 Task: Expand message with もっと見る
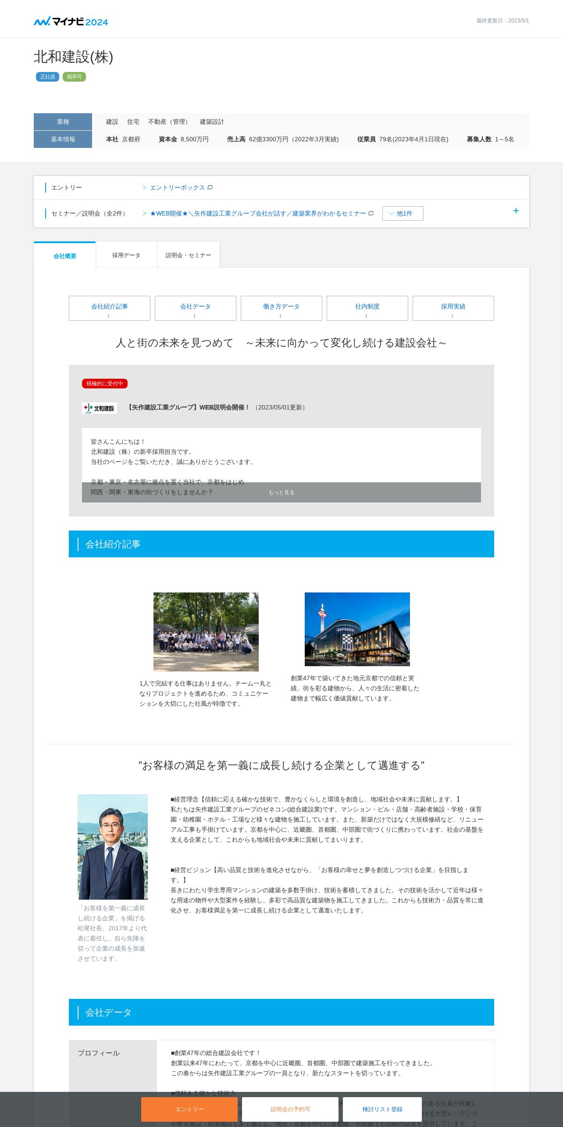(x=281, y=492)
